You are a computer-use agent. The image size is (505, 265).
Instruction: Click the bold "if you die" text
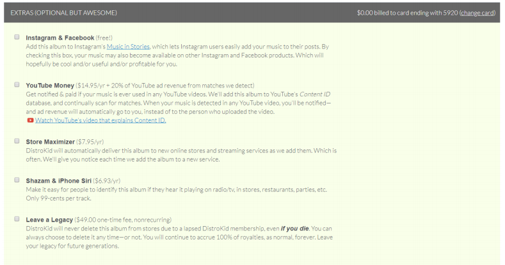tap(295, 228)
